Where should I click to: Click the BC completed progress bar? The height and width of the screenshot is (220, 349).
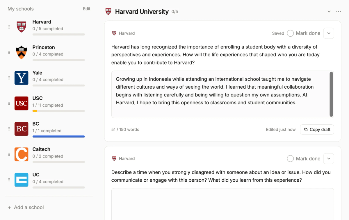coord(58,136)
